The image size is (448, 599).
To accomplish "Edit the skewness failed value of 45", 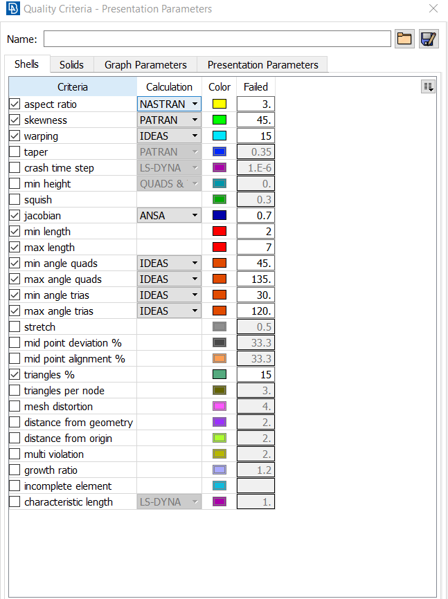I will [x=256, y=120].
